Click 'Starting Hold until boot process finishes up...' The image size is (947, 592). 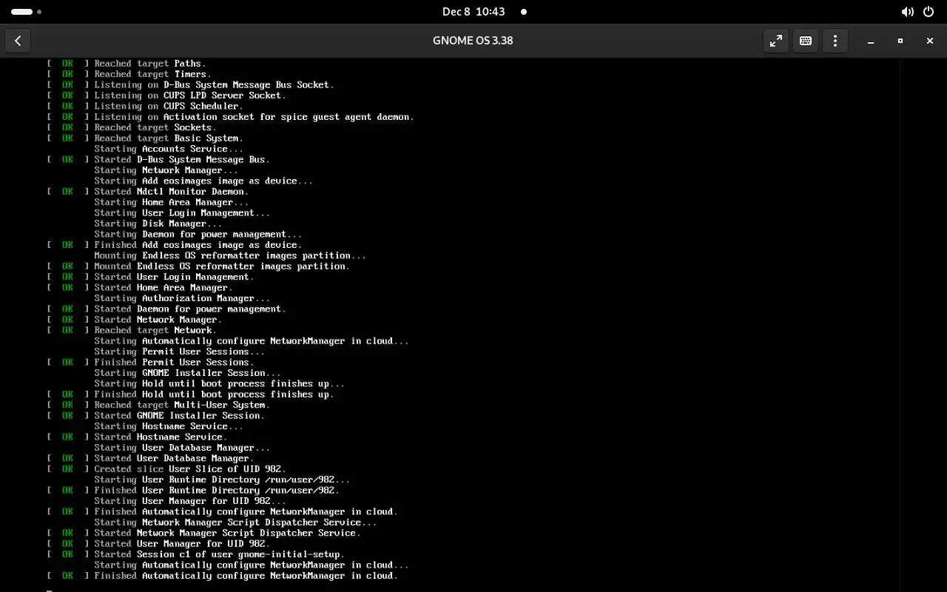220,383
